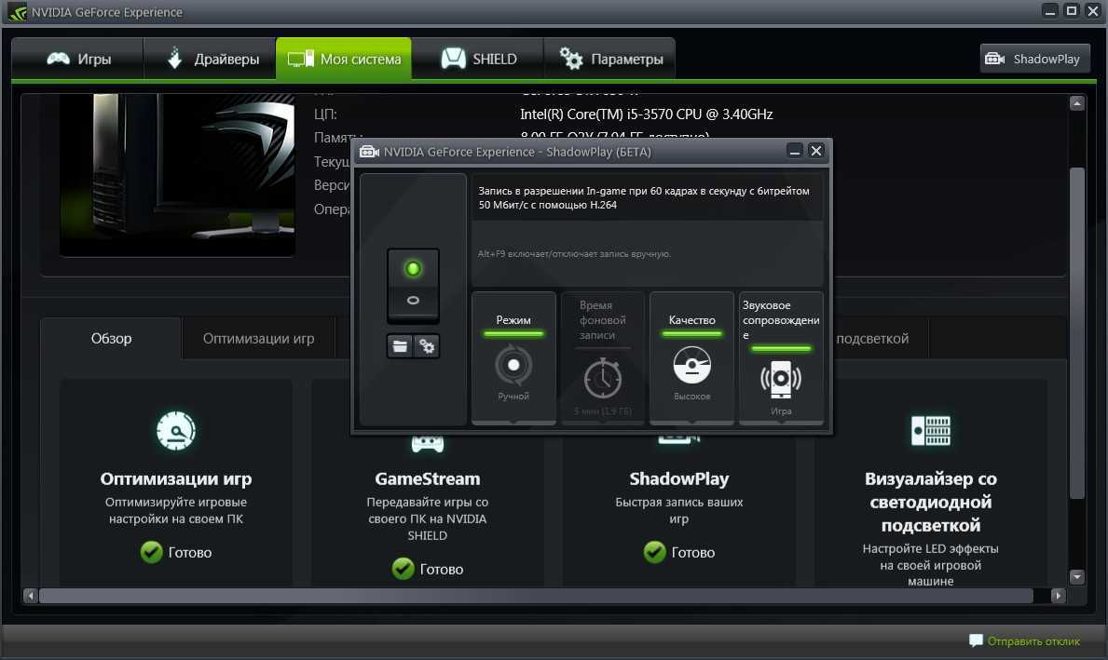Expand the Звуковое сопровождение audio selector

(781, 358)
